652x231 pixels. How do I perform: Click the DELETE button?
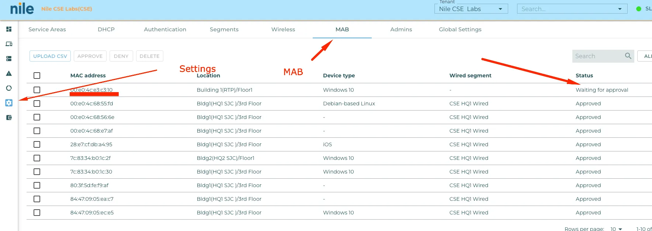(149, 56)
